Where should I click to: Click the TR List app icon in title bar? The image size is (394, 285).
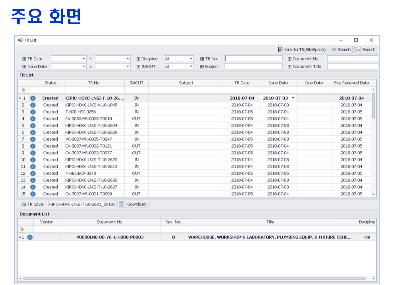click(x=20, y=40)
